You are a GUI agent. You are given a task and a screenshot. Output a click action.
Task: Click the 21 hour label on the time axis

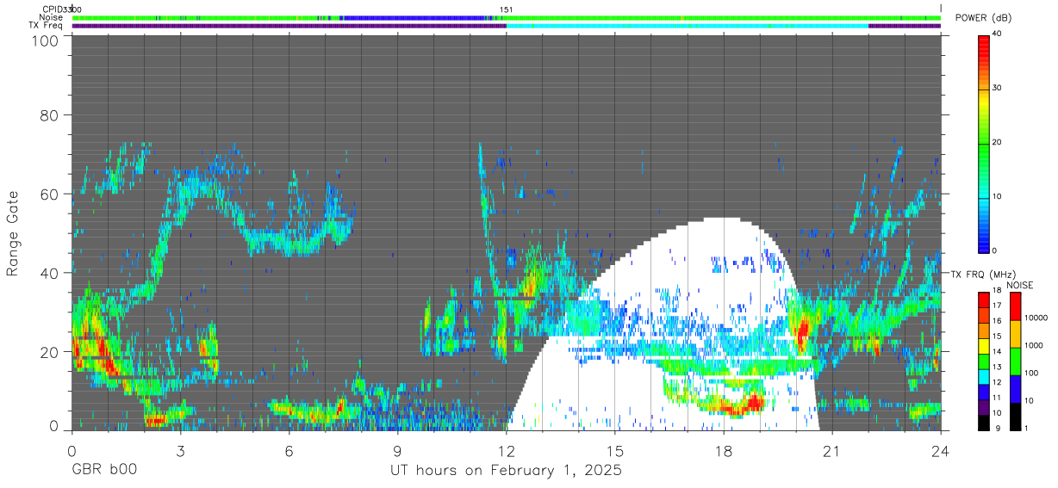[832, 449]
